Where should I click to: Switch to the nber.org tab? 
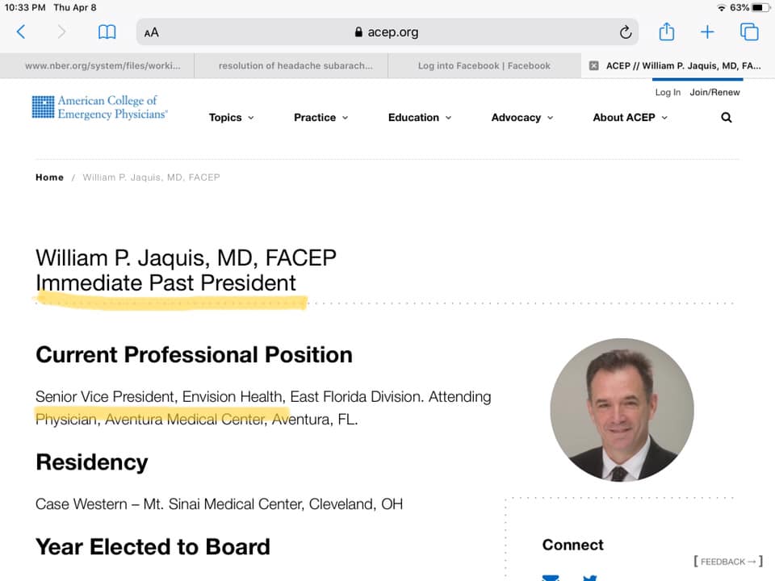click(x=103, y=66)
